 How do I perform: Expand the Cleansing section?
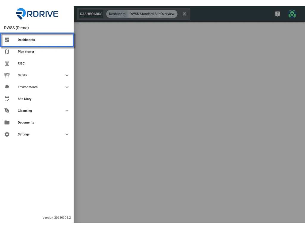(67, 111)
